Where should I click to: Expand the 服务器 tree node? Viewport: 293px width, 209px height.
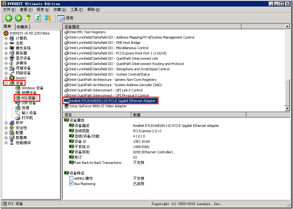(x=6, y=53)
